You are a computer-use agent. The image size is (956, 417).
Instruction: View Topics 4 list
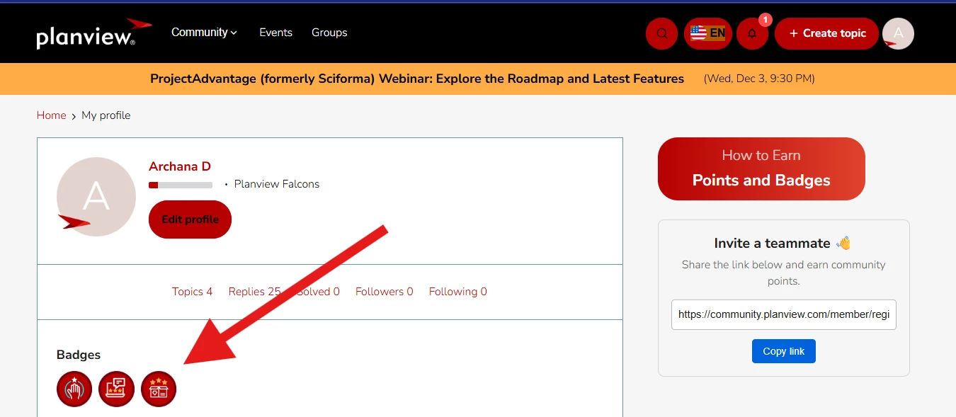[x=192, y=292]
